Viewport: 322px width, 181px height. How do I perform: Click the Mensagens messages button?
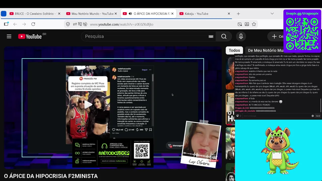tap(176, 146)
